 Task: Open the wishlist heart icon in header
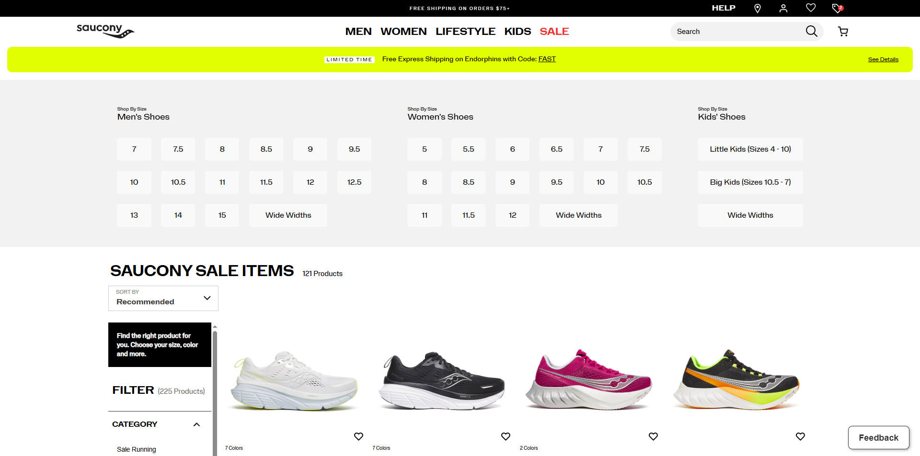811,8
